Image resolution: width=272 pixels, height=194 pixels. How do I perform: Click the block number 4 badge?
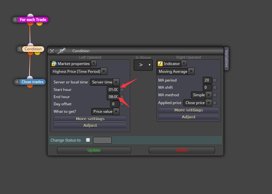click(17, 82)
